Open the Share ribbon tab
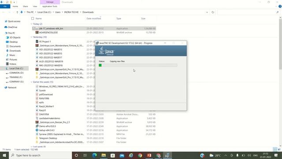Image resolution: width=282 pixels, height=159 pixels. click(x=26, y=6)
